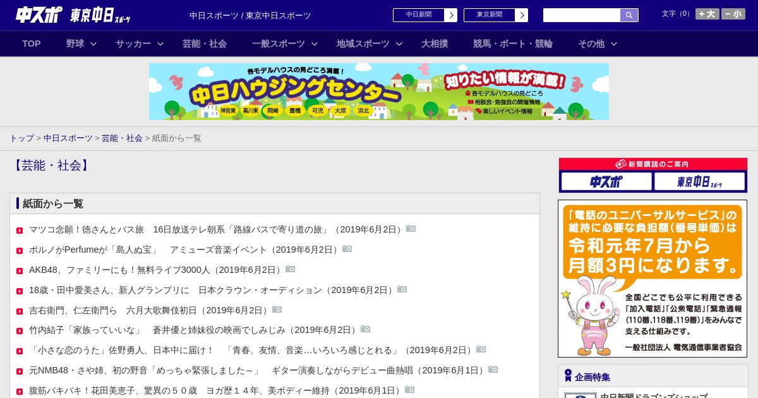Click the 東京中日スポーツ subscription button in sidebar
Screen dimensions: 758x398
tap(699, 181)
